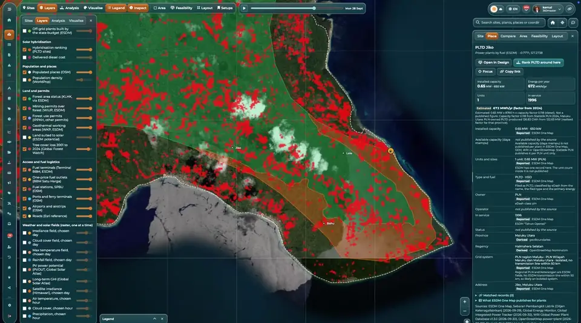Go to Home icon in left sidebar

[x=9, y=21]
